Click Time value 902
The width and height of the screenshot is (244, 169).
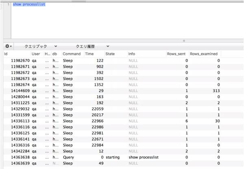(100, 67)
